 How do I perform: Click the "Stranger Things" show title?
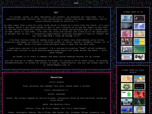[x=79, y=112]
